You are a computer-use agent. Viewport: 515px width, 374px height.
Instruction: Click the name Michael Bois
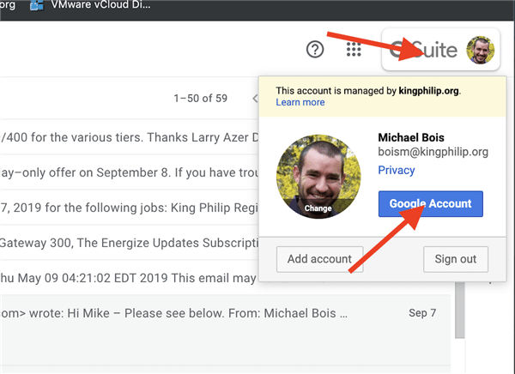pyautogui.click(x=411, y=137)
